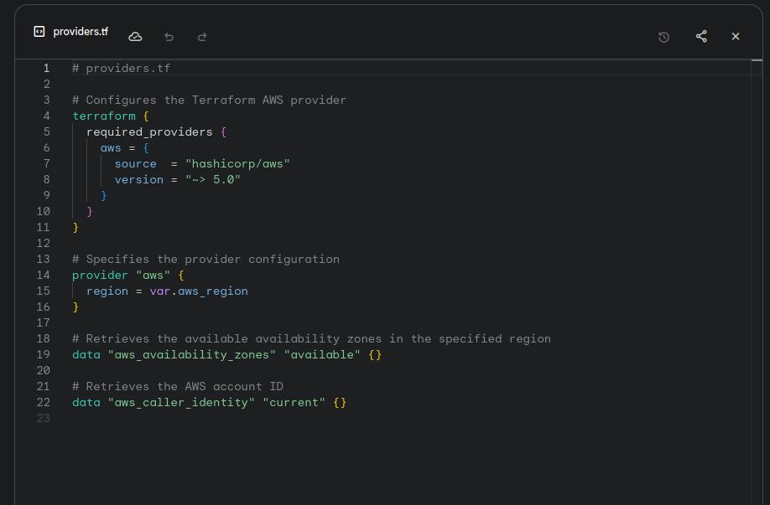
Task: Click the pink closing brace on line 10
Action: 90,212
